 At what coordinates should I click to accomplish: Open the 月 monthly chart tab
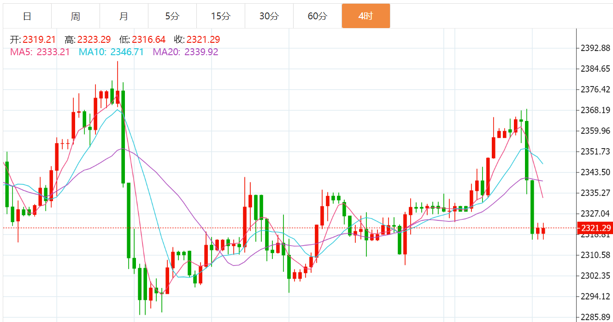click(124, 16)
